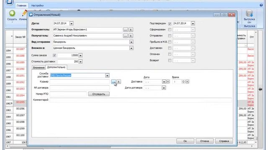Expand the Вид отправки dropdown
This screenshot has width=268, height=150.
[x=131, y=42]
